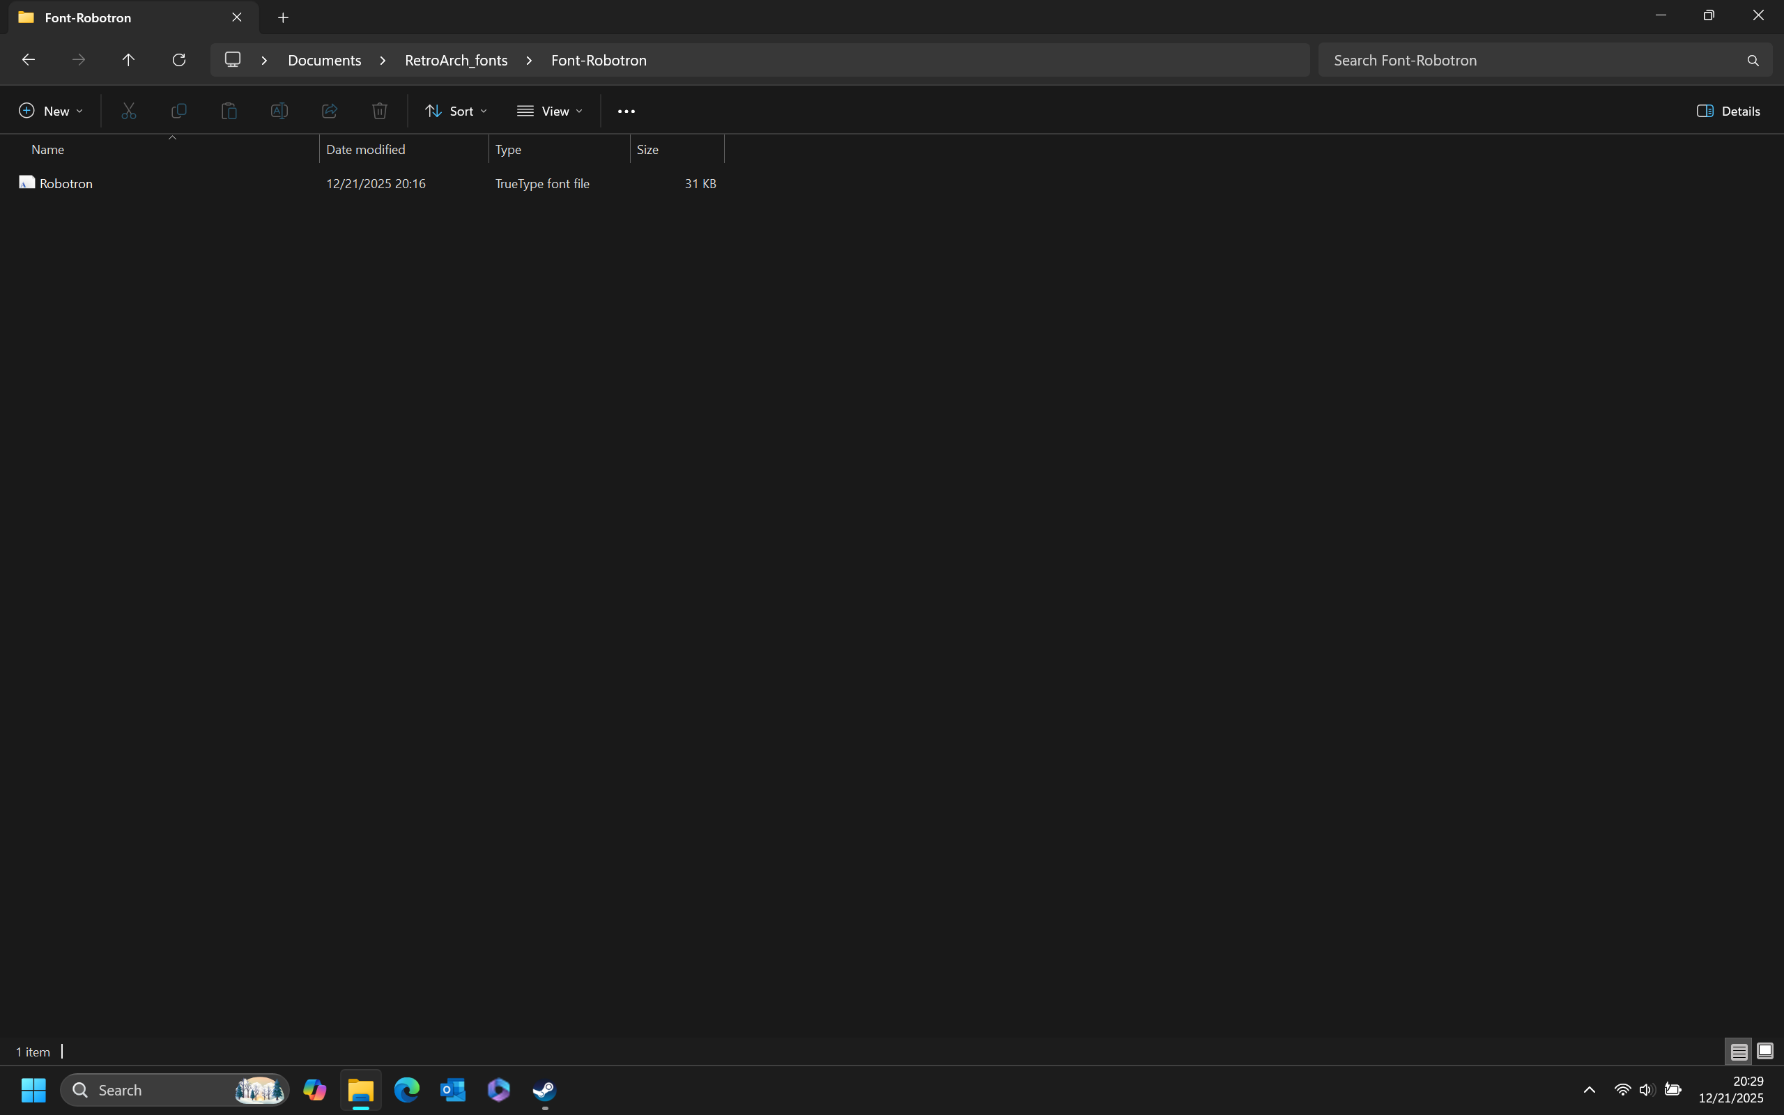Screen dimensions: 1784x1115
Task: Navigate back with the left arrow
Action: tap(28, 60)
